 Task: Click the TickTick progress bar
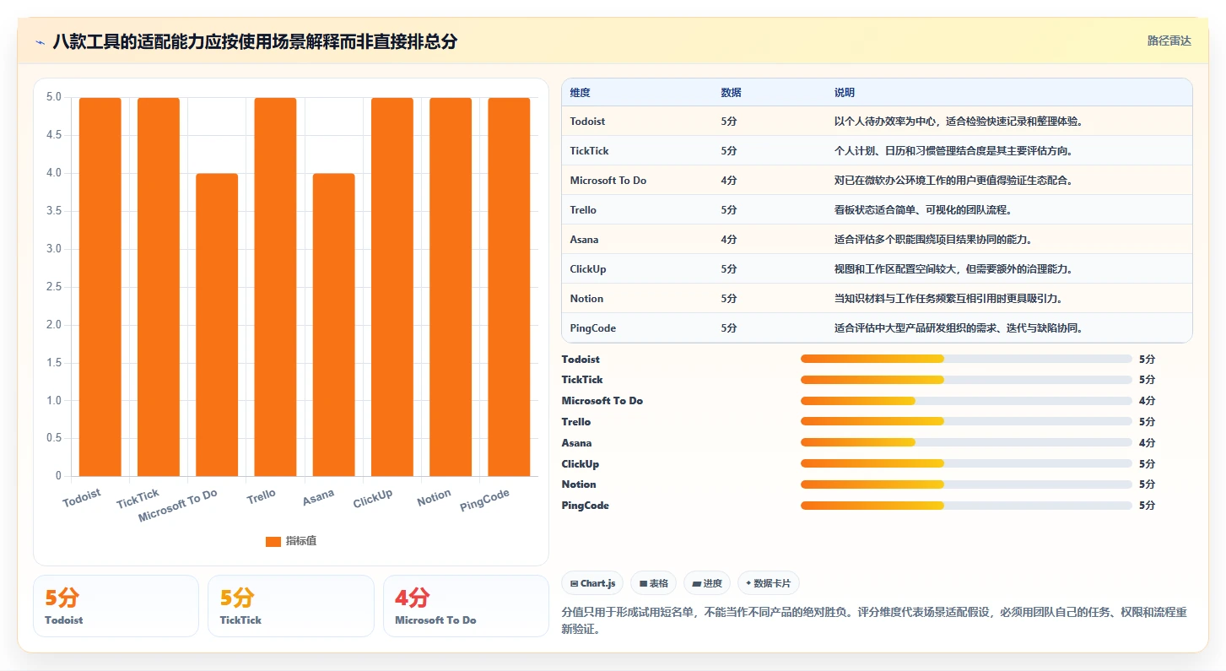click(966, 380)
